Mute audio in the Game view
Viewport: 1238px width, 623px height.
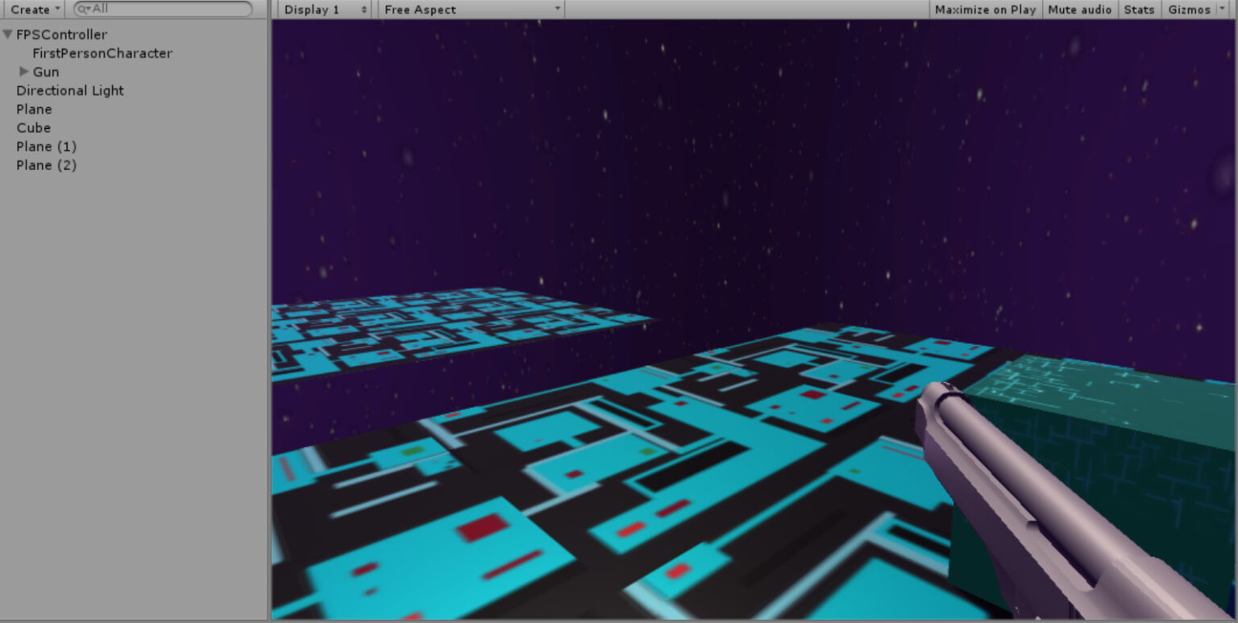coord(1079,9)
